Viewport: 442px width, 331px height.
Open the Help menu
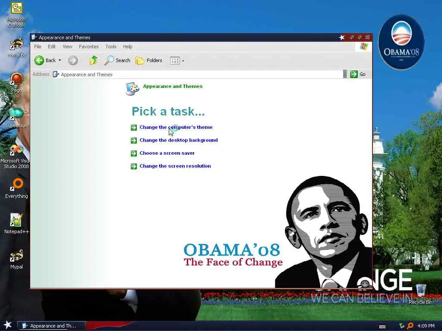coord(127,47)
